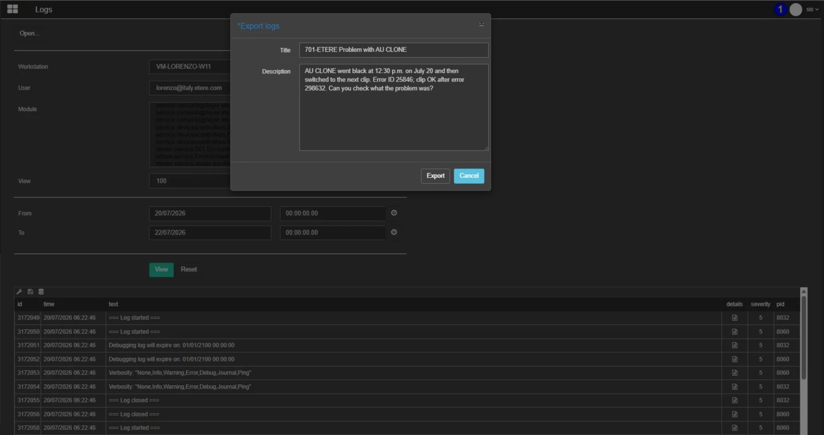Screen dimensions: 824x435
Task: Sort by the severity column header
Action: (760, 304)
